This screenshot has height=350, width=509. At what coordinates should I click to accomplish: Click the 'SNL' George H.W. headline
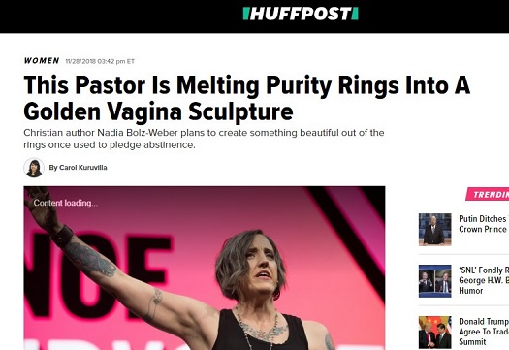(x=484, y=280)
